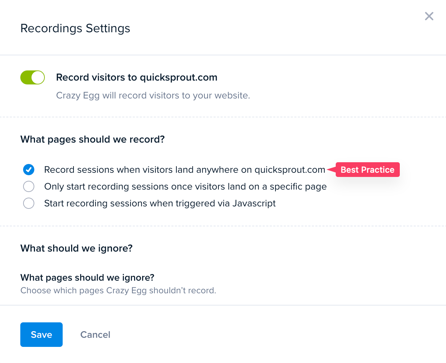446x363 pixels.
Task: Cancel the recordings settings changes
Action: point(95,335)
